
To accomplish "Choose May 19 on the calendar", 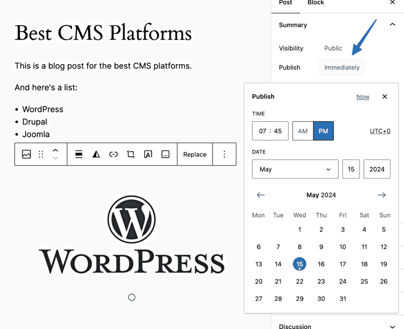I will click(x=384, y=264).
